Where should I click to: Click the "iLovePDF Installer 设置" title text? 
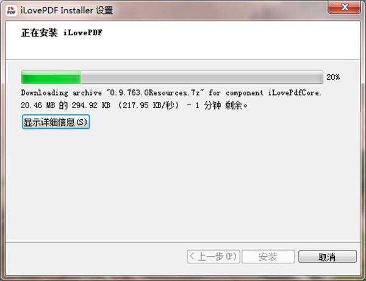pos(66,10)
